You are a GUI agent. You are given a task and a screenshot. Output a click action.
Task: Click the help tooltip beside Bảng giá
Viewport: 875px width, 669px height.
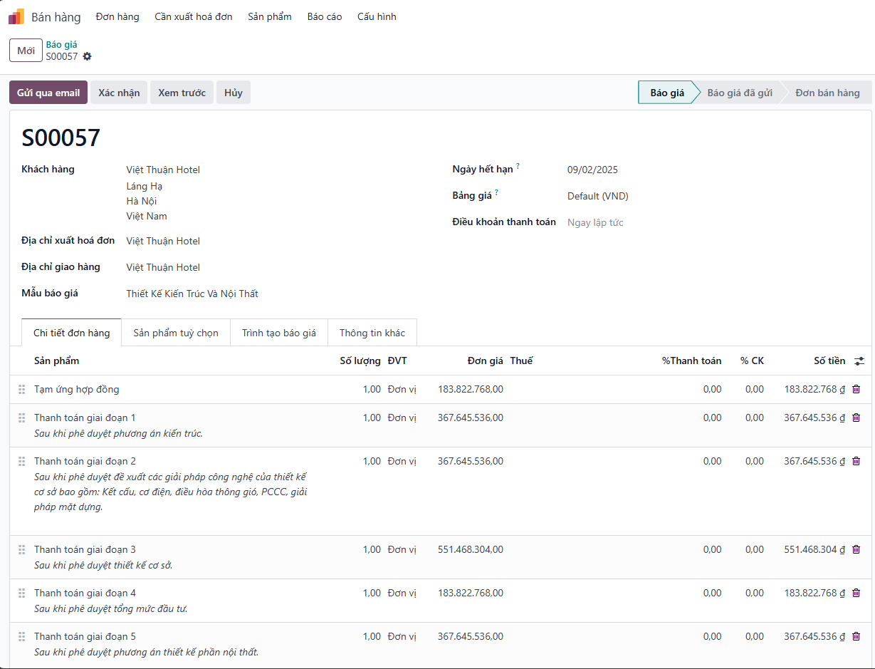496,192
